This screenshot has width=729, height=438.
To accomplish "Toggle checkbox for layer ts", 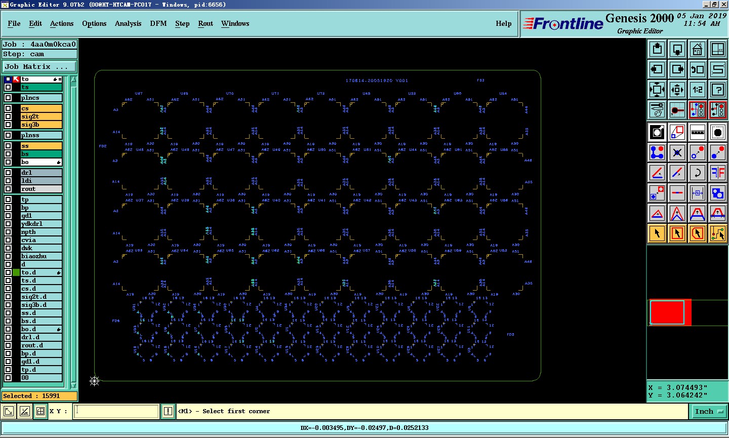I will click(8, 87).
